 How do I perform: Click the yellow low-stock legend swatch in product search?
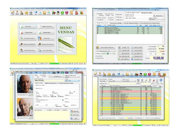(x=127, y=118)
